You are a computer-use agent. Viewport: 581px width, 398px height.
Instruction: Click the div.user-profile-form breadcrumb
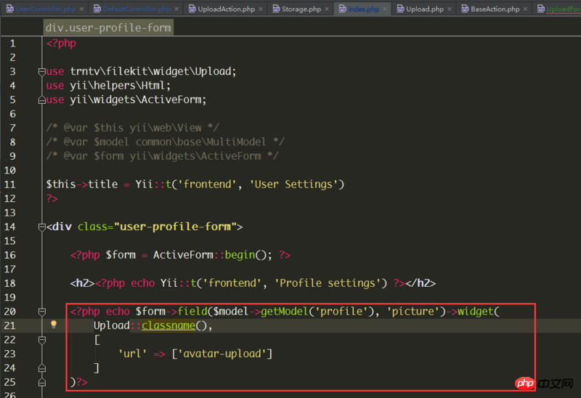click(x=108, y=28)
